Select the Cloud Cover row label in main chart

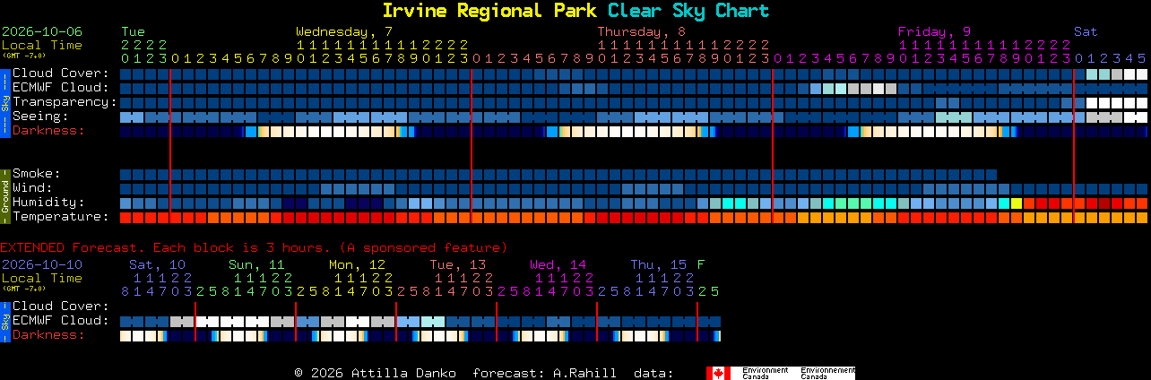pyautogui.click(x=61, y=73)
